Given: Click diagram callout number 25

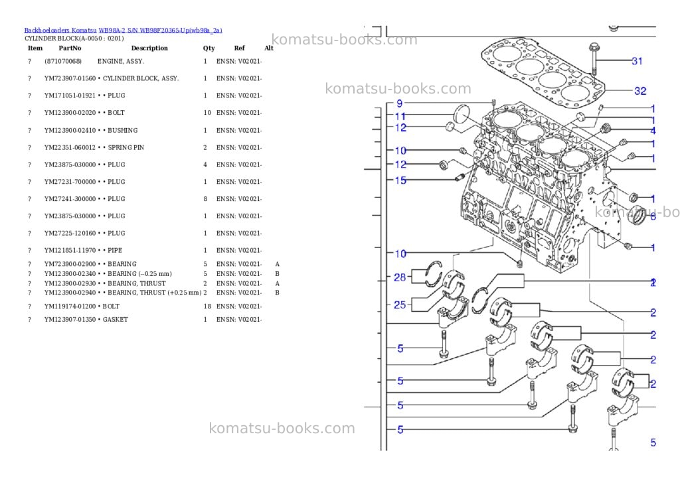Looking at the screenshot, I should (x=399, y=305).
